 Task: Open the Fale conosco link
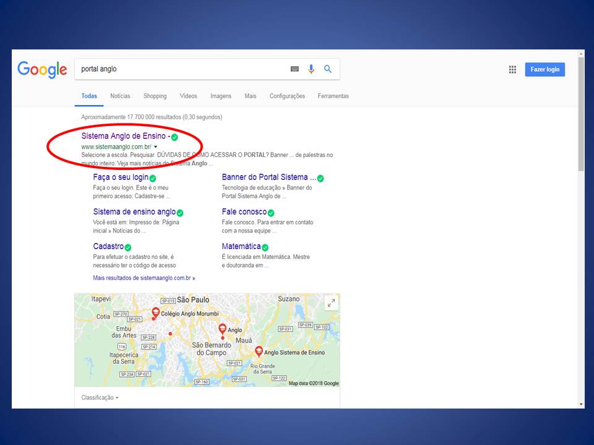click(x=244, y=212)
